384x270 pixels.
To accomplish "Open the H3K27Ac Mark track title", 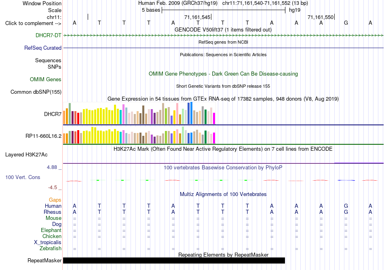I will [223, 149].
